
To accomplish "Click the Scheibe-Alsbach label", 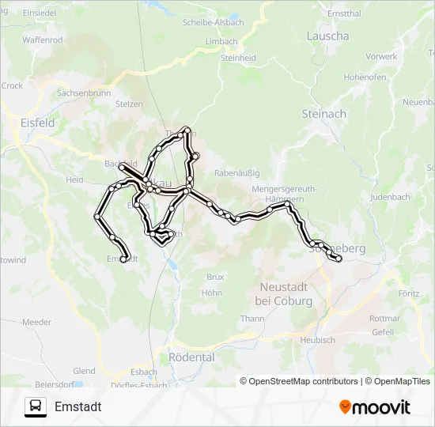I will coord(213,22).
